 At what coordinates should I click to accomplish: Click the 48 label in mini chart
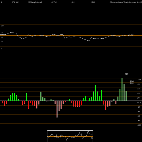tap(91, 135)
